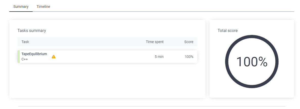Click the orange warning triangle icon

pos(54,57)
